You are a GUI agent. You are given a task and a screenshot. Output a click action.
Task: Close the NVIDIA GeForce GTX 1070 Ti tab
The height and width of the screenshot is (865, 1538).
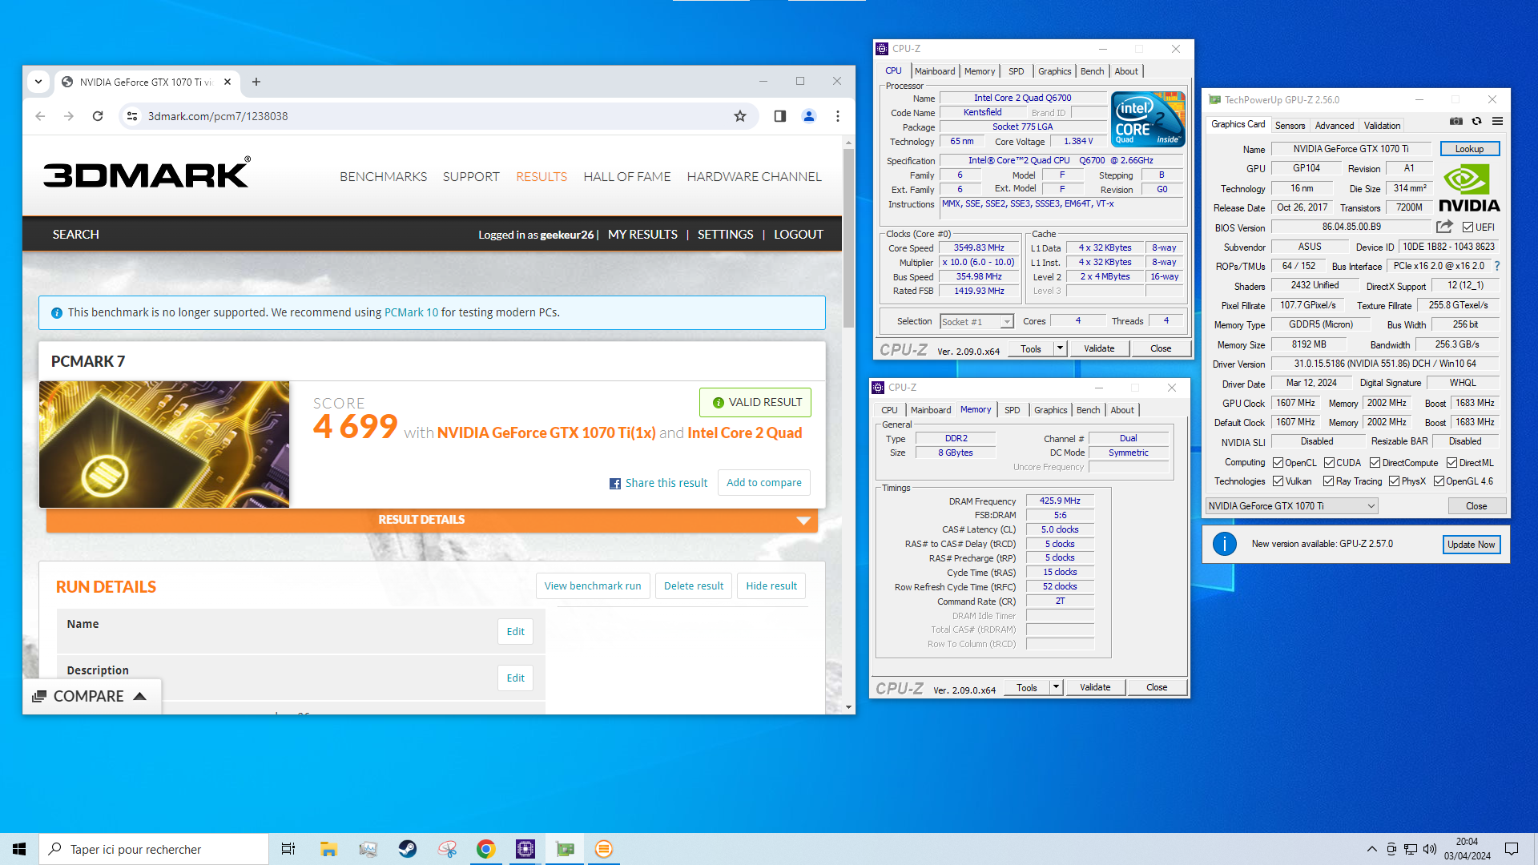click(x=227, y=82)
